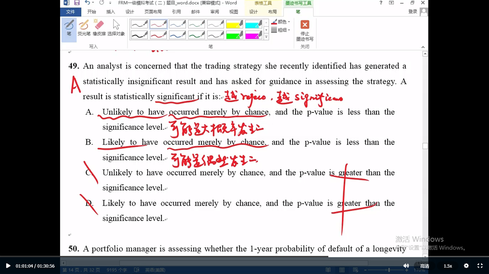Change video quality 高清
Image resolution: width=489 pixels, height=274 pixels.
(425, 266)
